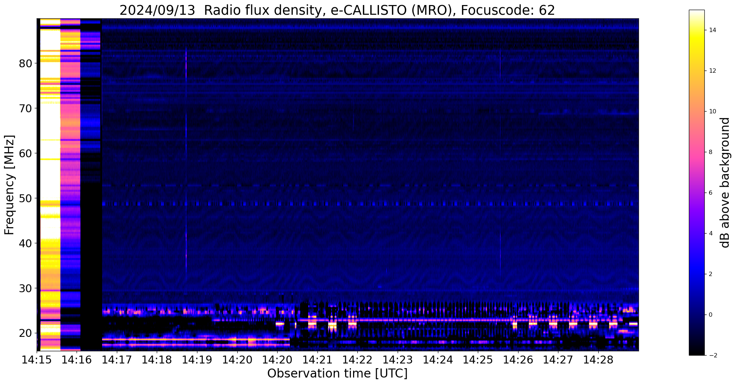The height and width of the screenshot is (384, 736).
Task: Click the 14:17 time tick label
Action: click(x=116, y=360)
